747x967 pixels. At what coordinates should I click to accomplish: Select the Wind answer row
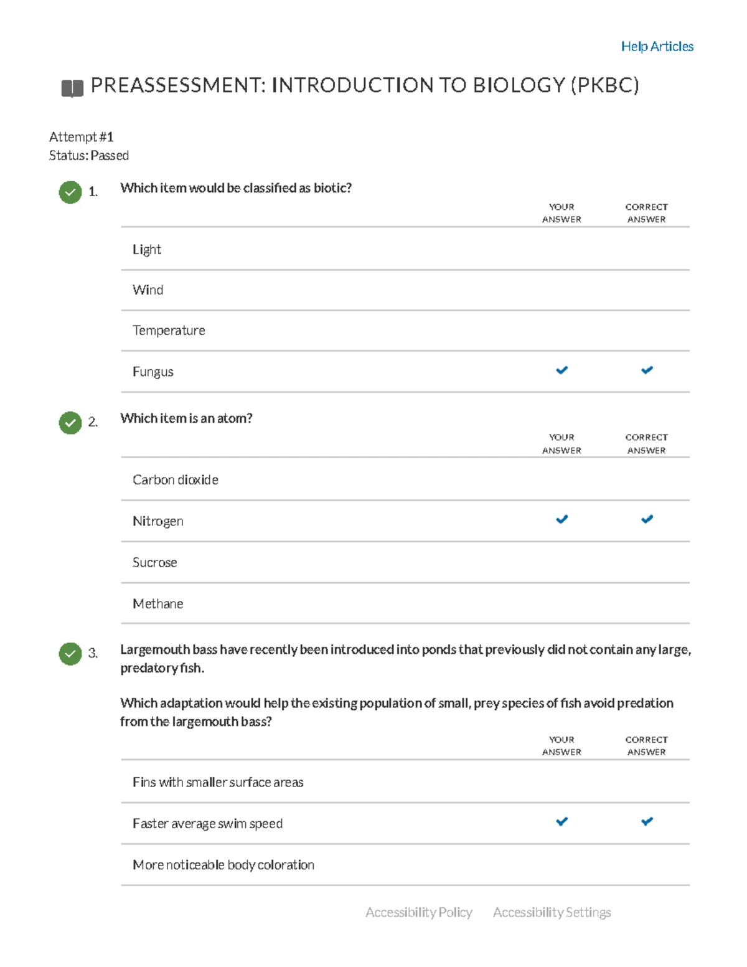click(148, 290)
